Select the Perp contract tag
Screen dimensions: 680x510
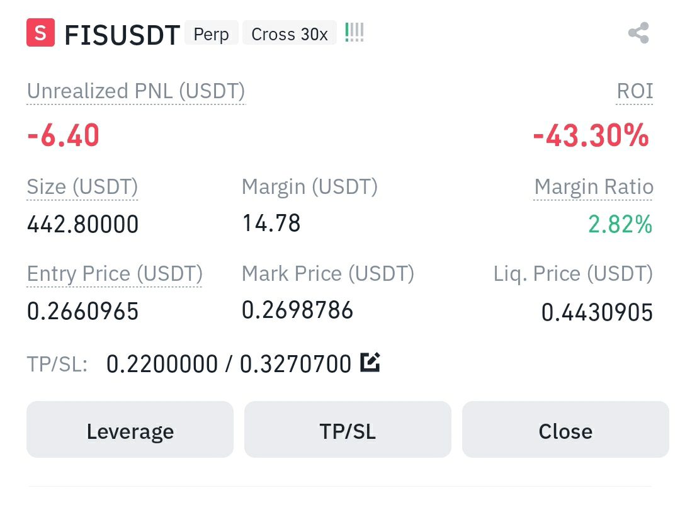211,33
